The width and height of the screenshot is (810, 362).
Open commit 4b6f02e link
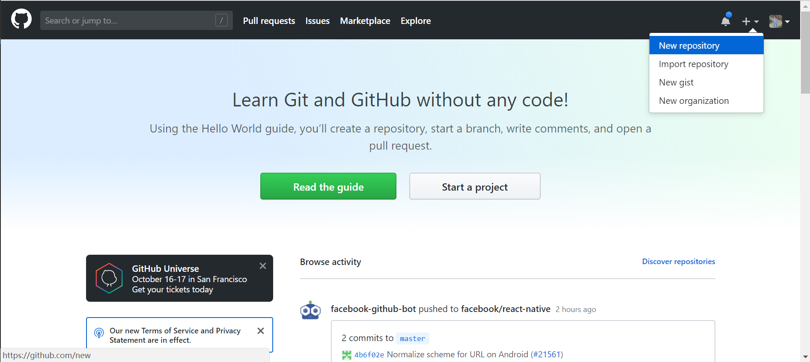[x=369, y=355]
